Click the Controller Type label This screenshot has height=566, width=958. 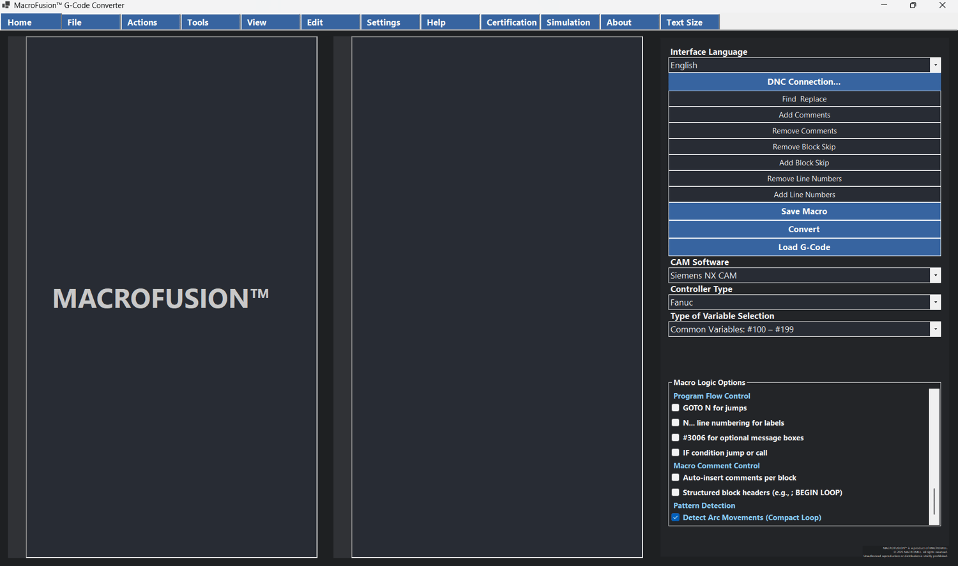tap(701, 289)
